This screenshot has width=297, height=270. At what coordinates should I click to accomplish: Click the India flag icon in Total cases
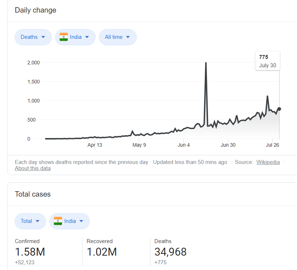tap(58, 221)
